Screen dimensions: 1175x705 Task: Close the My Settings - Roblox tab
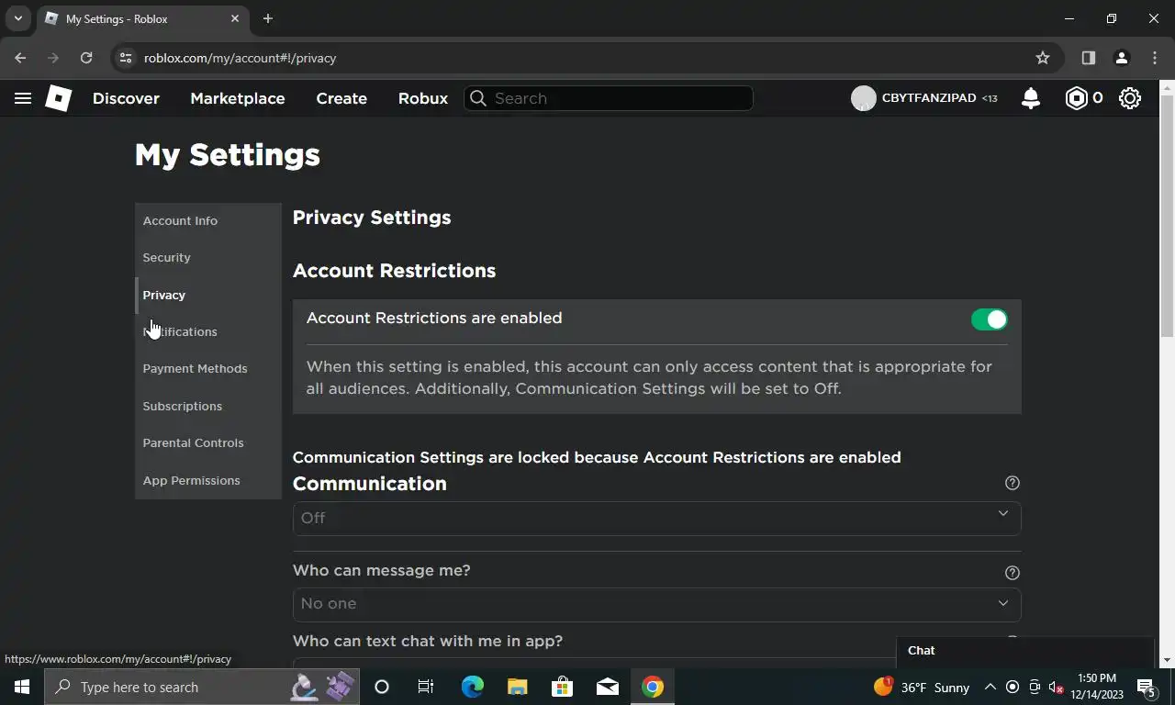(x=235, y=18)
